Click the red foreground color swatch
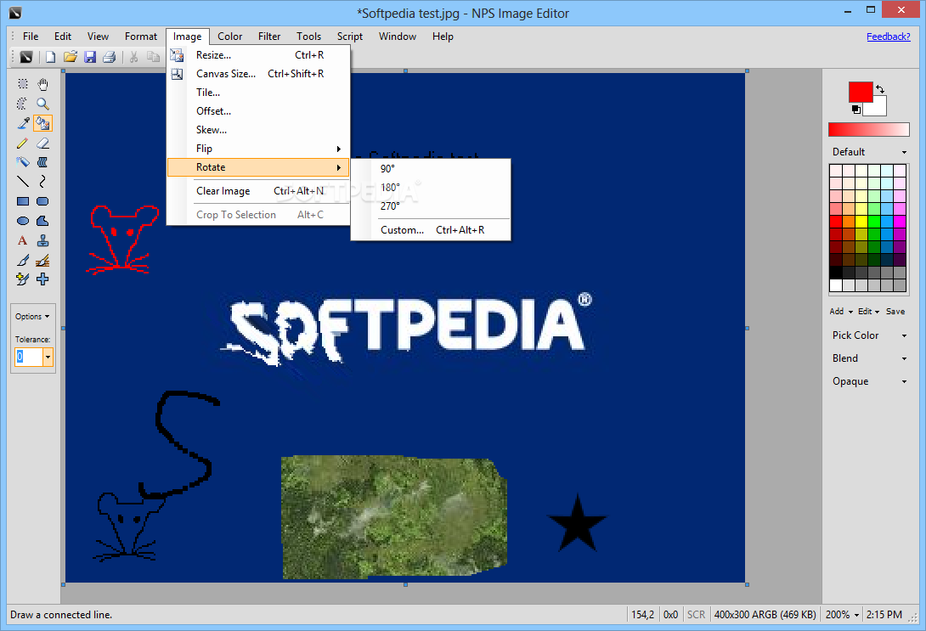Screen dimensions: 926x631 (x=860, y=92)
